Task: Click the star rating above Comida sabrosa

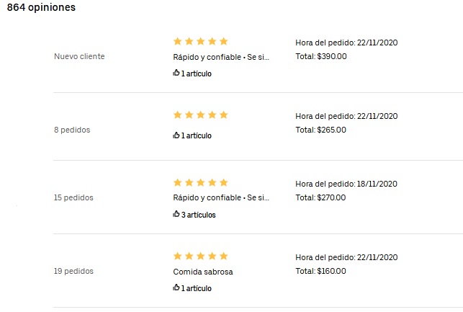Action: pyautogui.click(x=200, y=256)
